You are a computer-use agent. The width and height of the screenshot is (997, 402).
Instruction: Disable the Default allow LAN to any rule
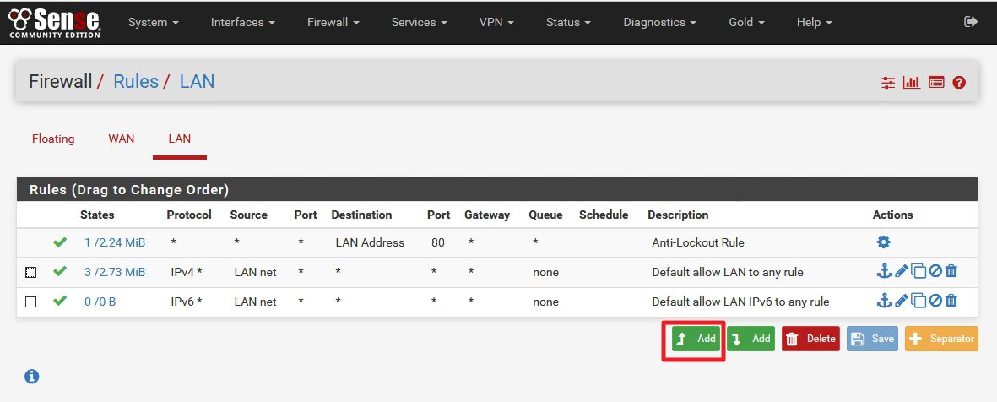(935, 272)
